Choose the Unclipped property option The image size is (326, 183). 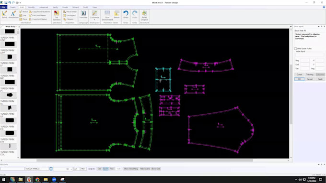(x=70, y=16)
